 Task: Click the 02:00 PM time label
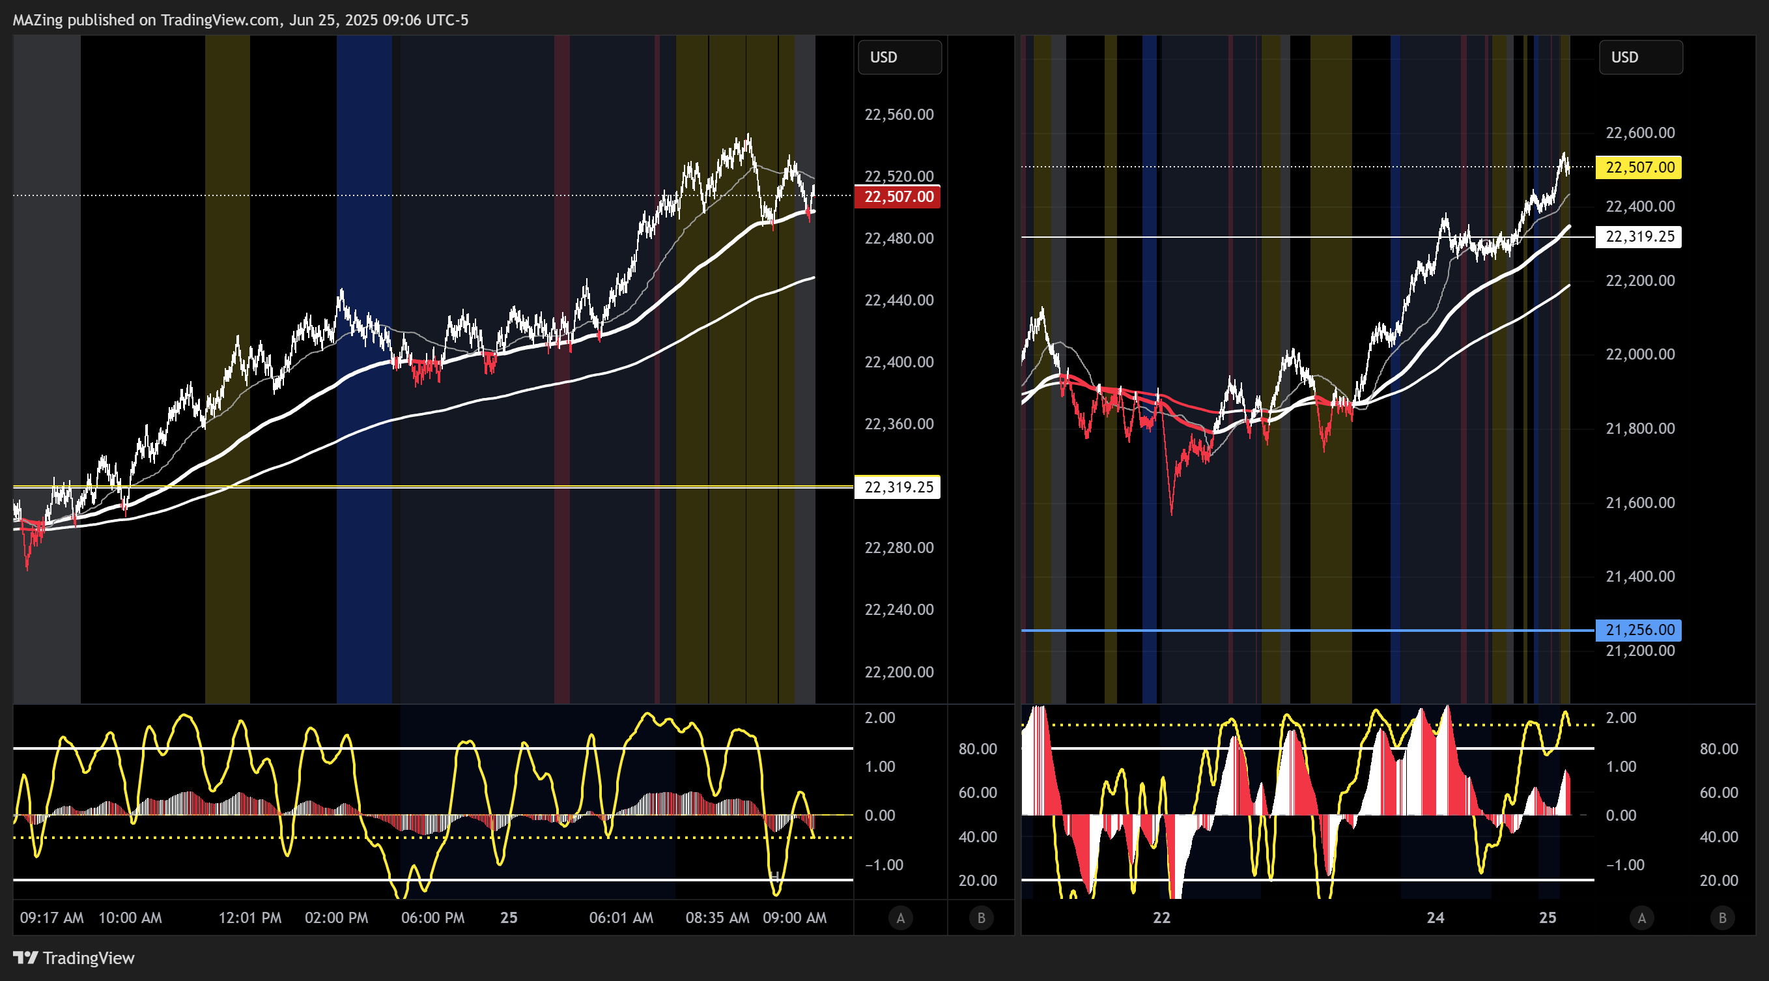[337, 918]
